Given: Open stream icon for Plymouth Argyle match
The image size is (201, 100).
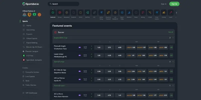Looking at the screenshot, I should point(80,47).
